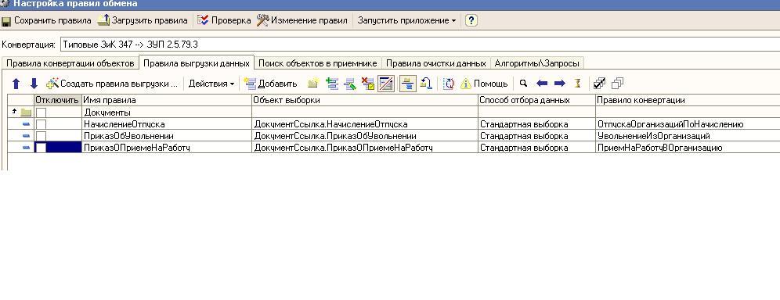The image size is (780, 300).
Task: Click the find next right arrow icon
Action: click(560, 84)
